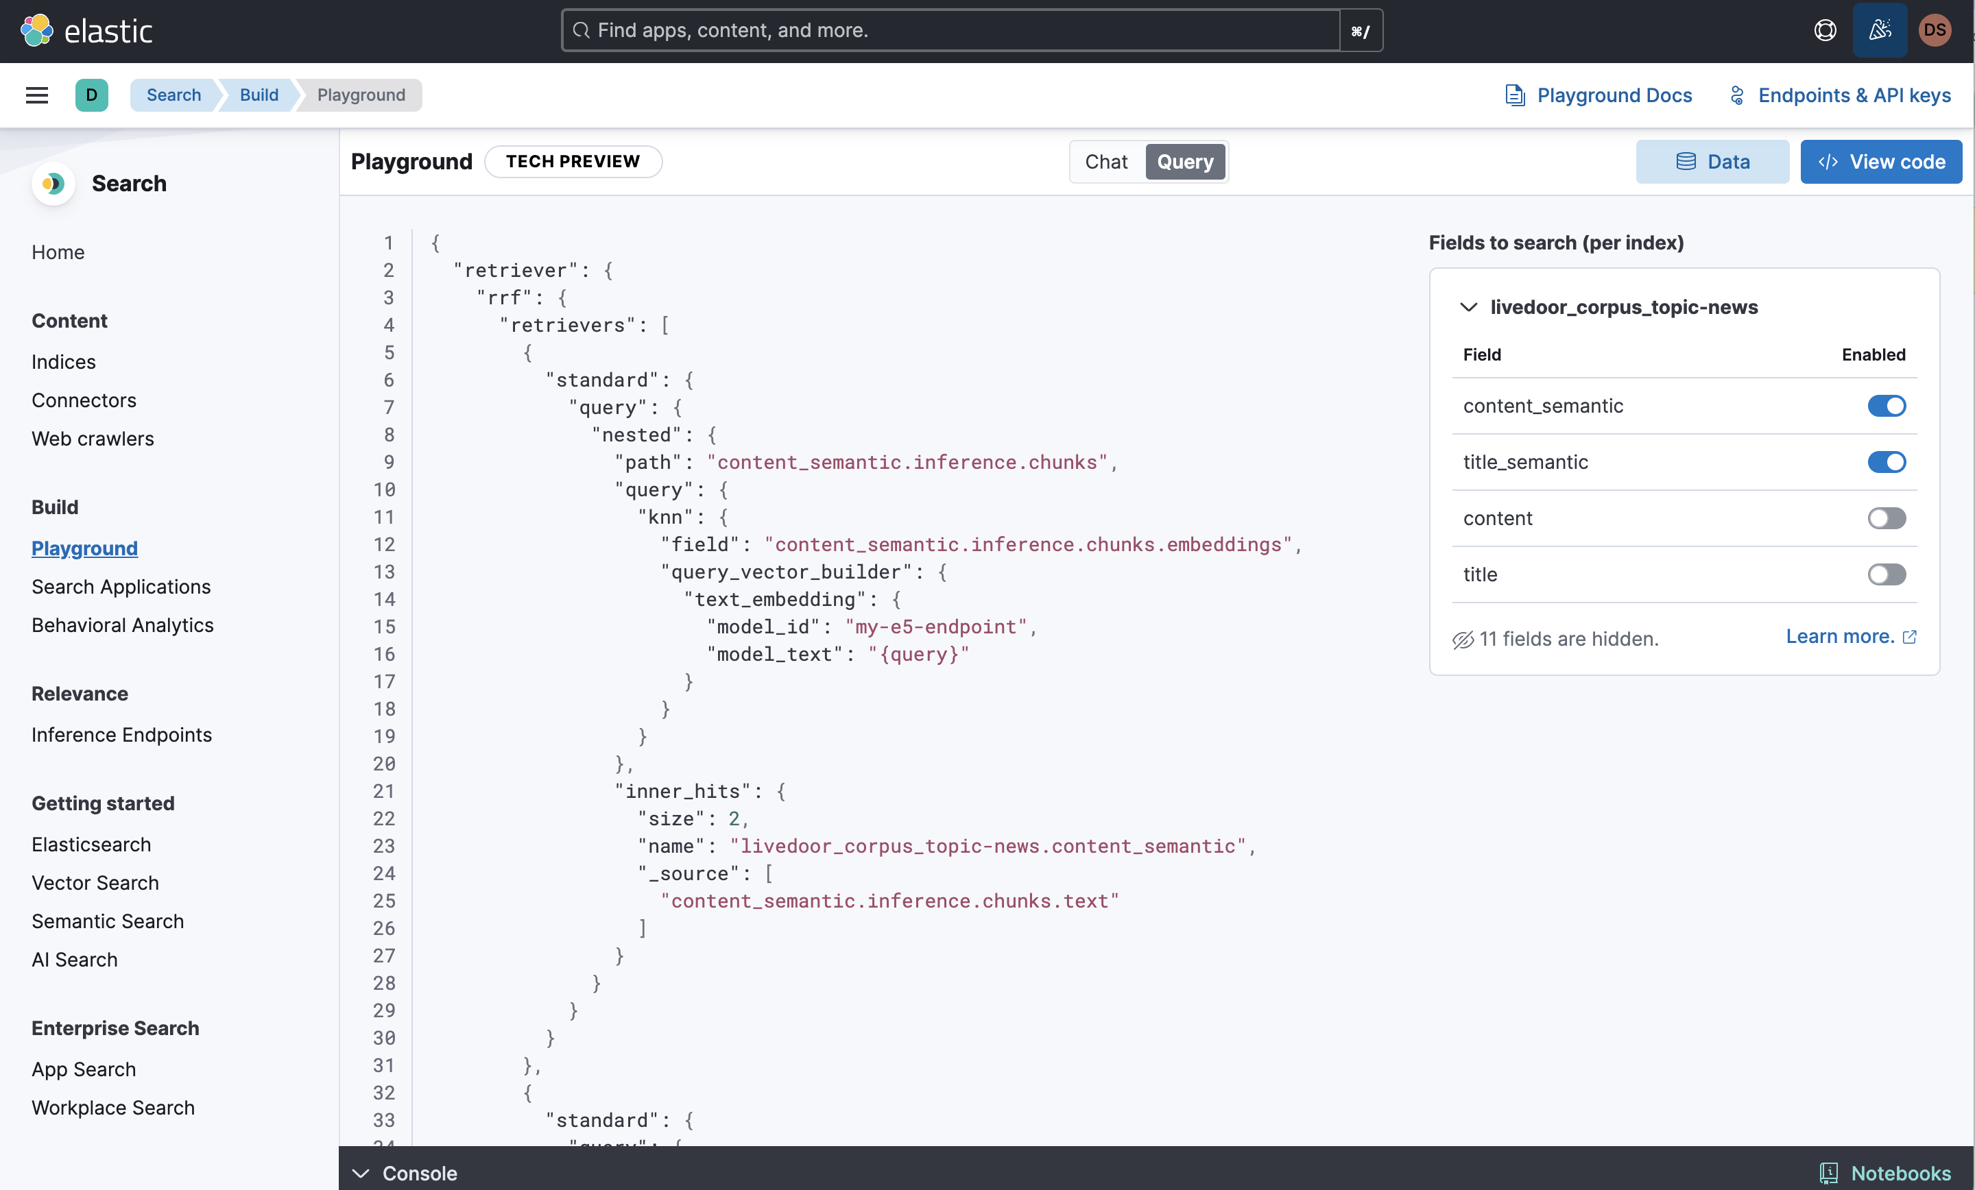Click line number 21 in the editor
Viewport: 1975px width, 1190px height.
pos(384,791)
